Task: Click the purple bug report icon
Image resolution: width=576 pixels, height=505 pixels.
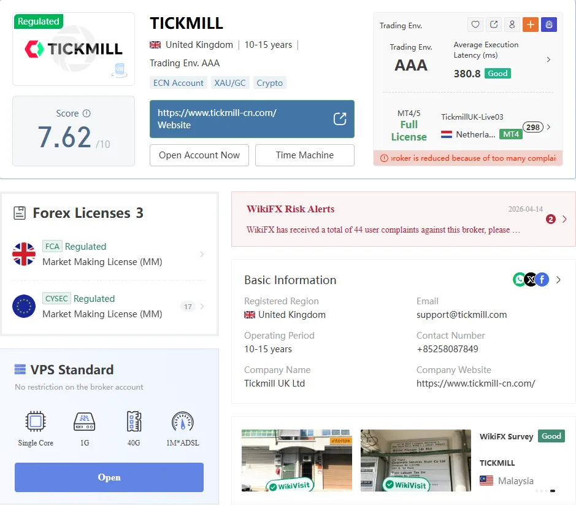Action: point(549,25)
